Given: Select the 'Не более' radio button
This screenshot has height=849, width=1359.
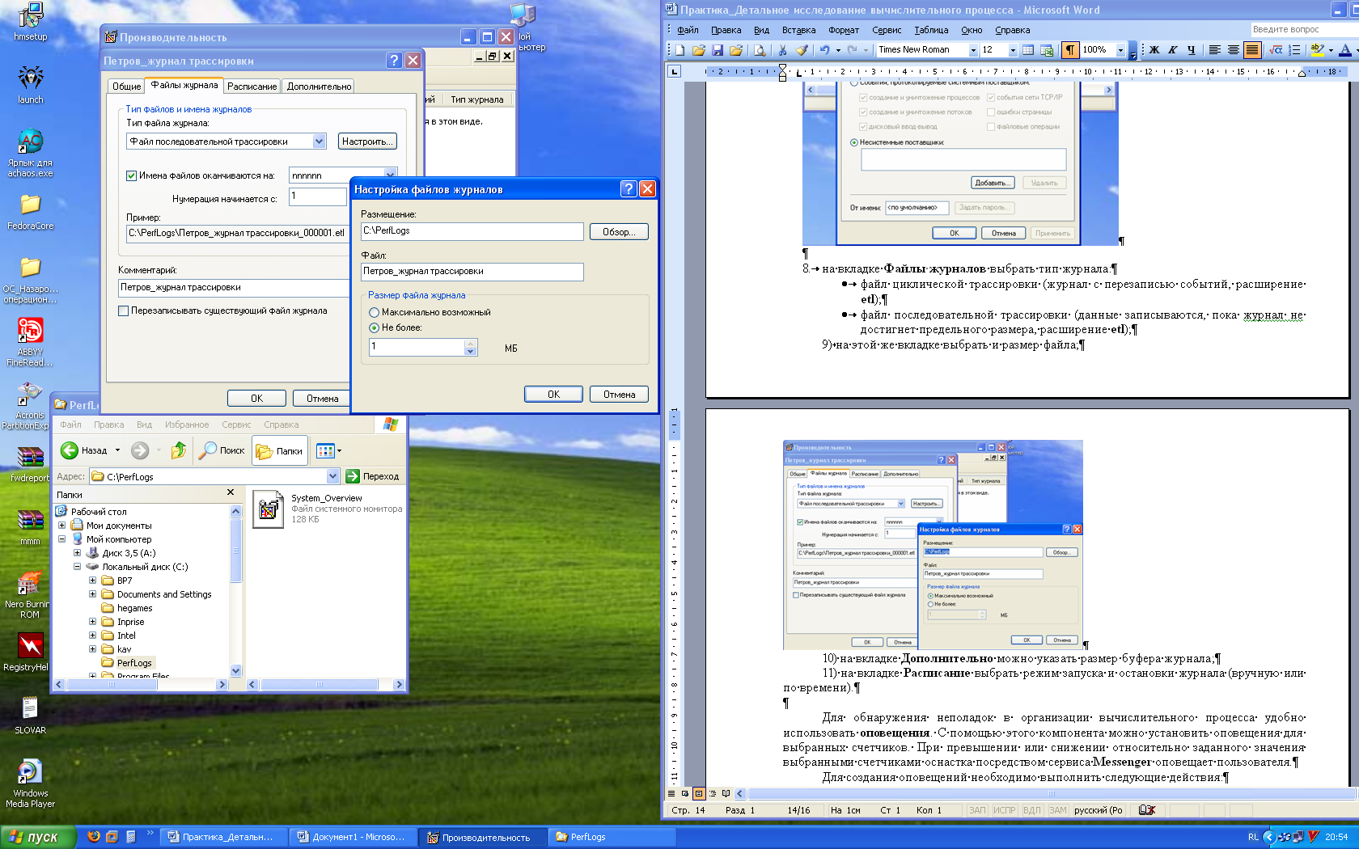Looking at the screenshot, I should [374, 327].
